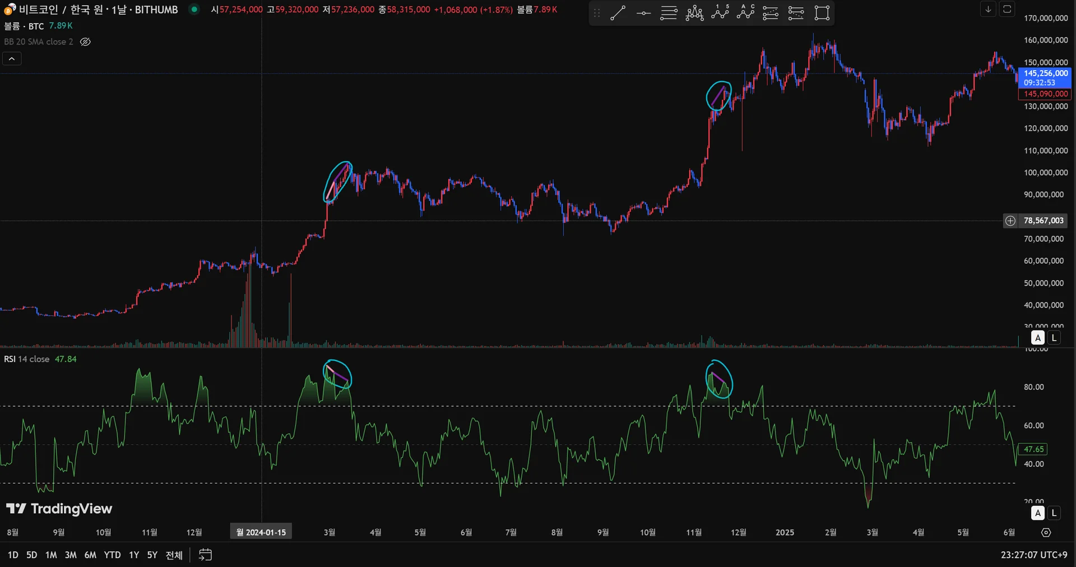1076x567 pixels.
Task: Click the current price label 145,256,000
Action: 1046,73
